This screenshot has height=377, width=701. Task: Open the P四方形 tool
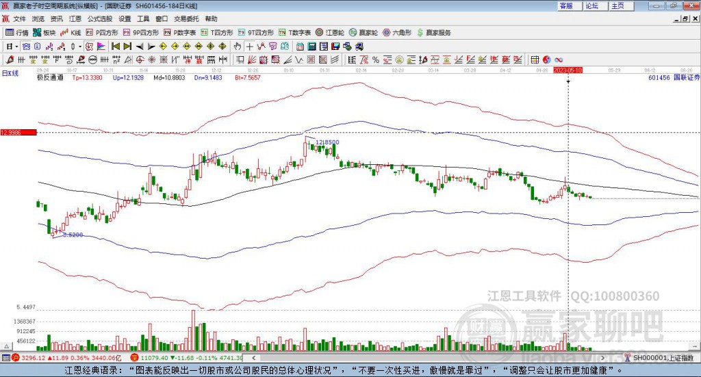click(x=102, y=33)
